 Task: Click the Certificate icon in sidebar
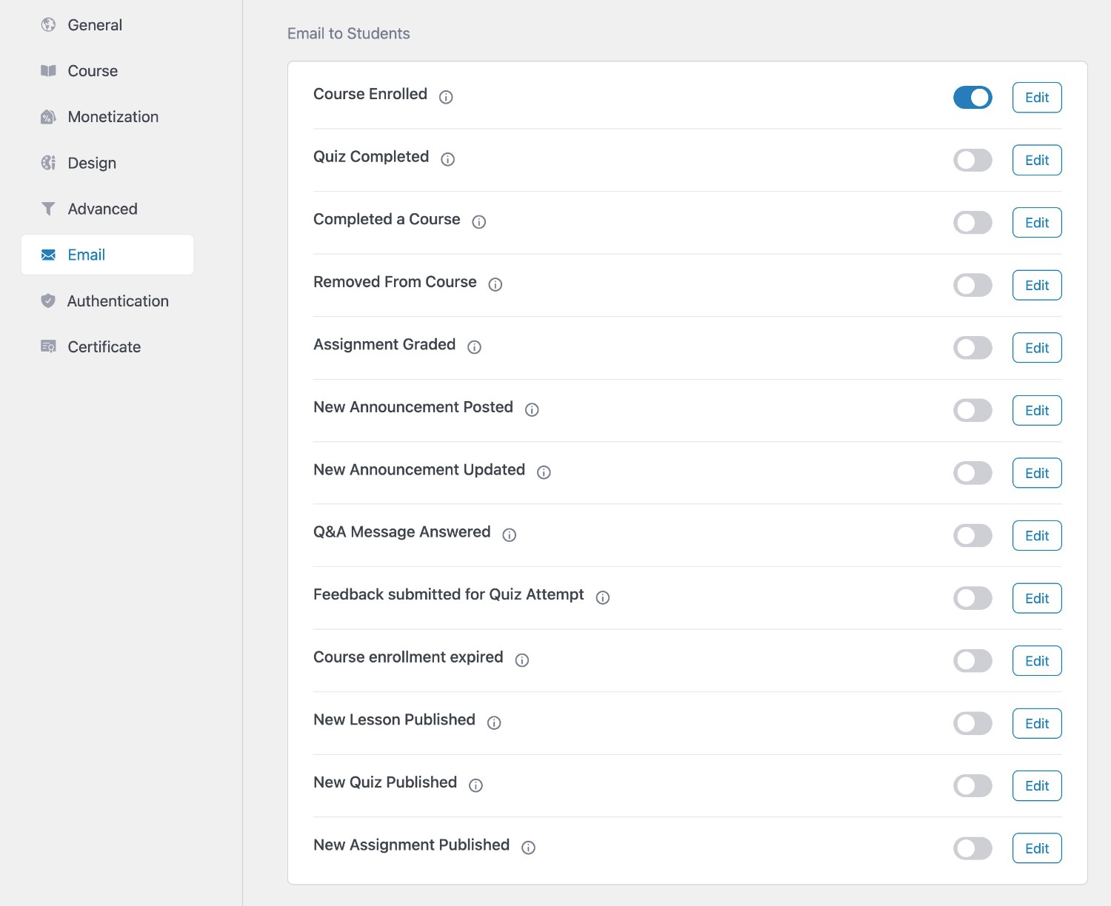pos(48,346)
